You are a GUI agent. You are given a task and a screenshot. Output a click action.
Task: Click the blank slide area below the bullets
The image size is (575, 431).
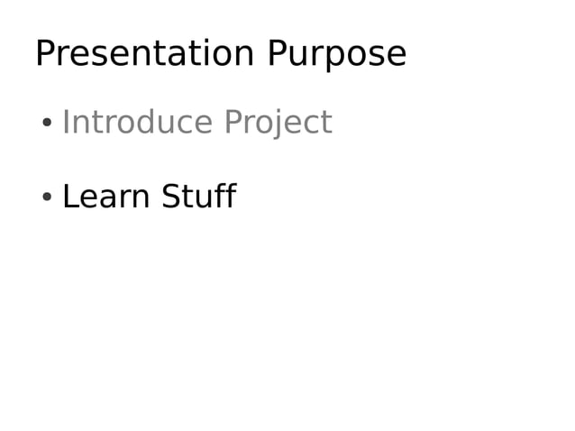click(x=288, y=325)
